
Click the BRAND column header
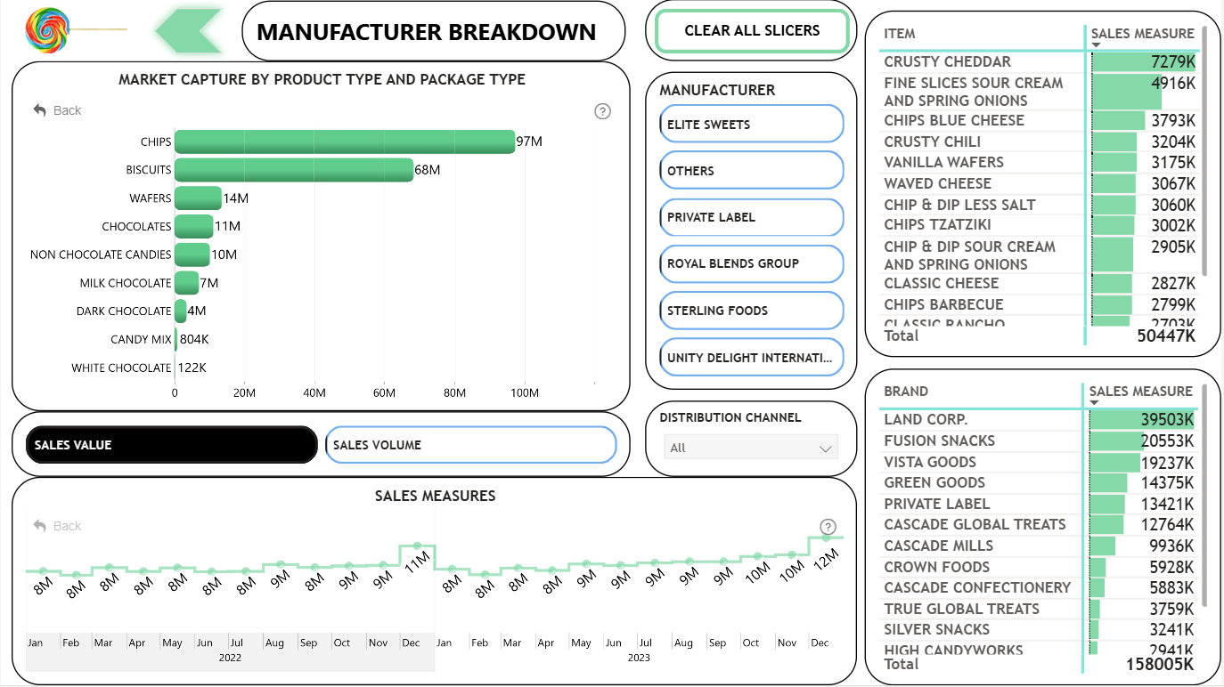[906, 391]
